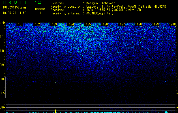Image resolution: width=178 pixels, height=113 pixels.
Task: Click the faint echo spot near 1159
Action: [x=166, y=81]
